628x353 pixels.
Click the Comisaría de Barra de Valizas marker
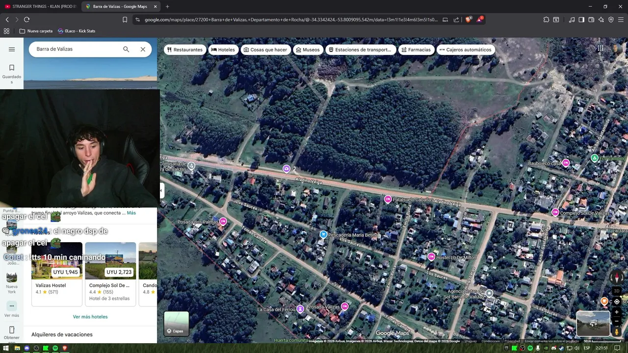(191, 166)
